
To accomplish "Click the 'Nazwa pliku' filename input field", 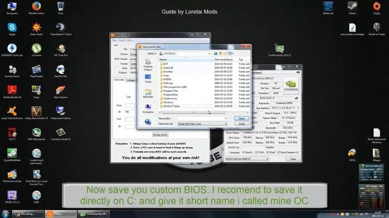I will 202,119.
